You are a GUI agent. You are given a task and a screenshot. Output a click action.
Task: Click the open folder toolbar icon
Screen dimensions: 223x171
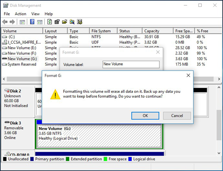coord(64,22)
